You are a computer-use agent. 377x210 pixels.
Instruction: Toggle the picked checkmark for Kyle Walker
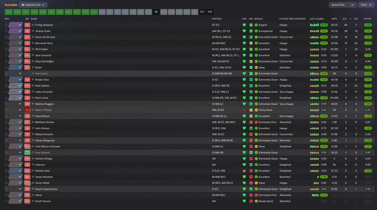(6, 86)
